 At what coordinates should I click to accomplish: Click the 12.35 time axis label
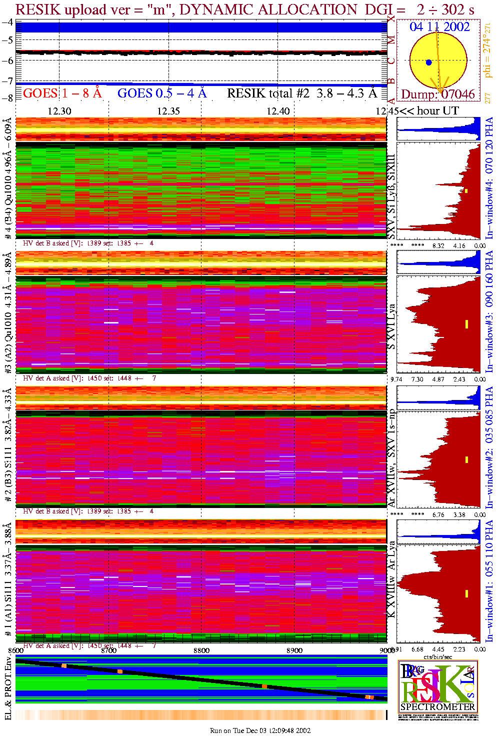pyautogui.click(x=168, y=111)
